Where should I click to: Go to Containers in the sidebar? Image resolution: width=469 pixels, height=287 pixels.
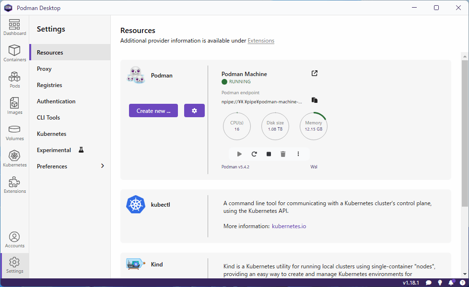pos(15,53)
